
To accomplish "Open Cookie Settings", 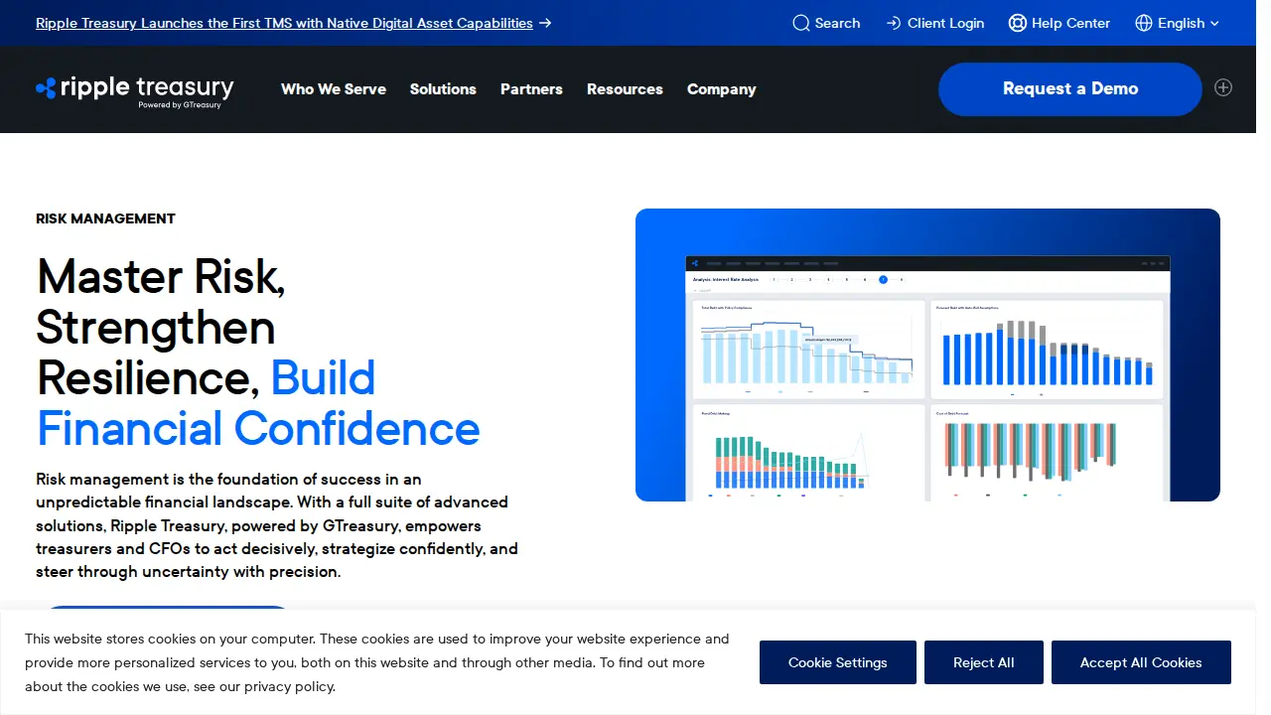I will (838, 662).
